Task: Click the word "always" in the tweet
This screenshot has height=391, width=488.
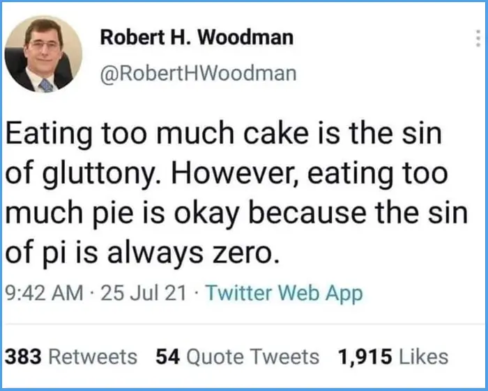Action: 148,254
